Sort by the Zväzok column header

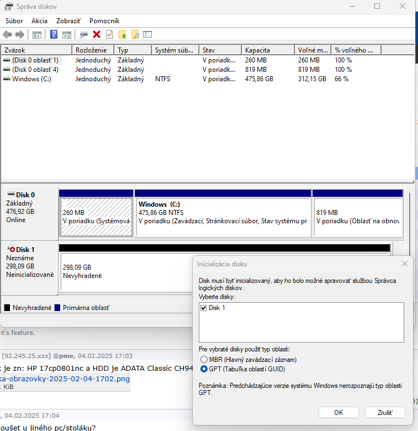tap(36, 50)
